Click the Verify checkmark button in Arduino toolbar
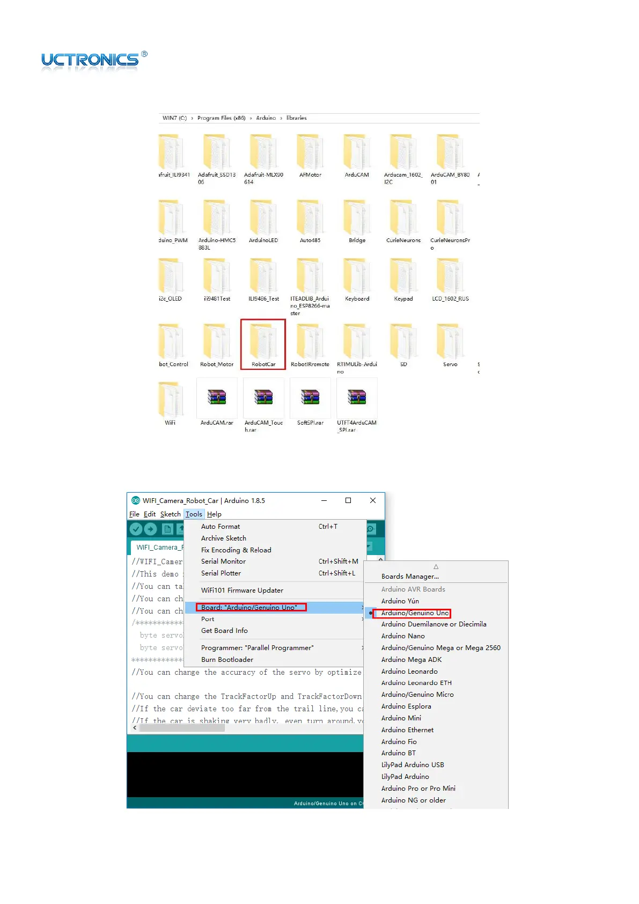The height and width of the screenshot is (904, 639). [x=136, y=529]
